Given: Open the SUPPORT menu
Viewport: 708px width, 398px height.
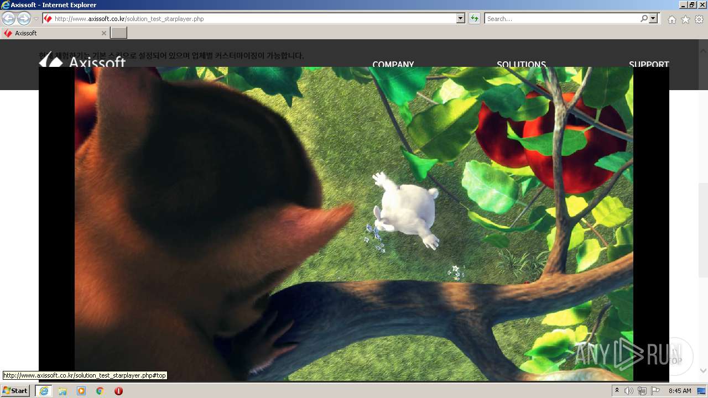Looking at the screenshot, I should click(x=649, y=64).
